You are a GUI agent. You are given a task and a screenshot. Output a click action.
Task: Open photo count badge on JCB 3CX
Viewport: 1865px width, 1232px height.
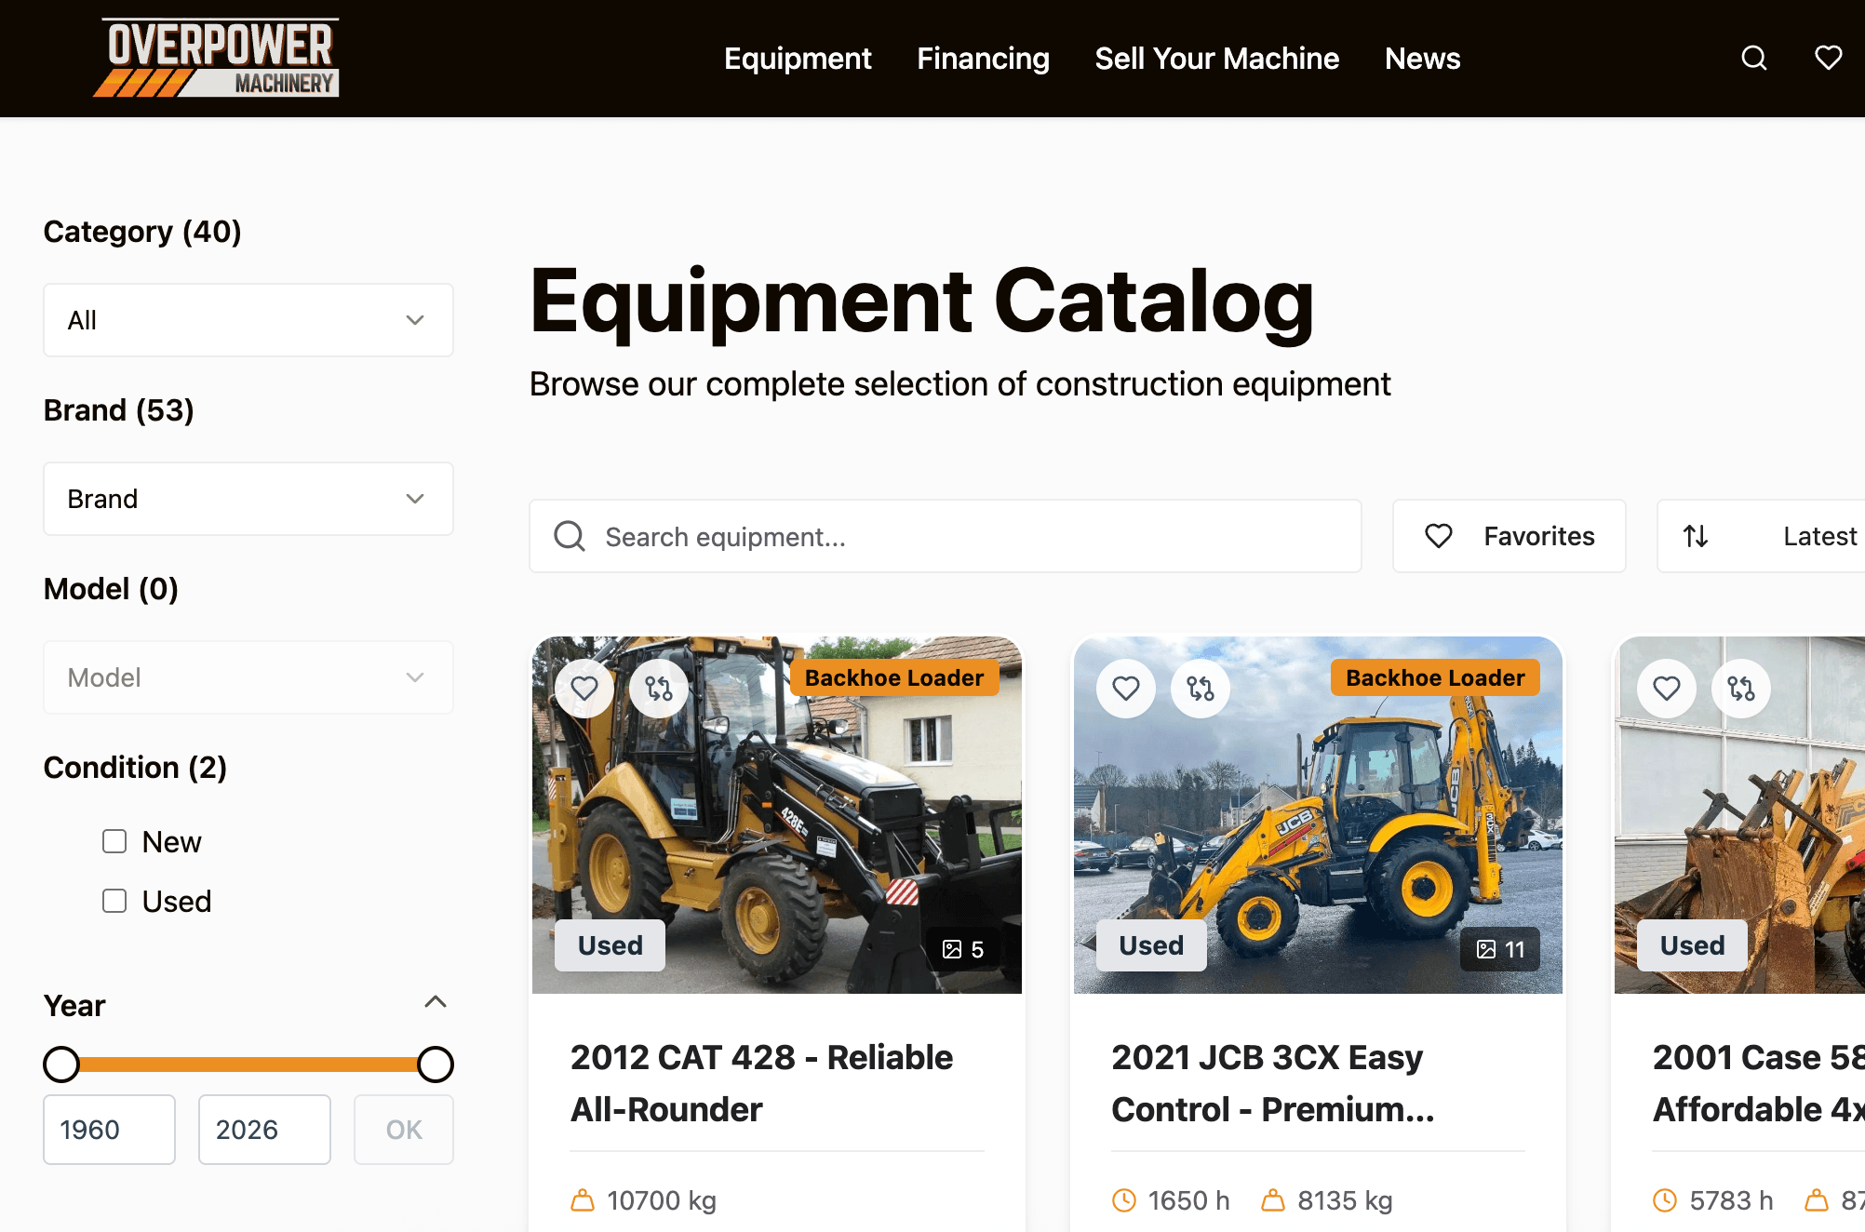(x=1500, y=949)
